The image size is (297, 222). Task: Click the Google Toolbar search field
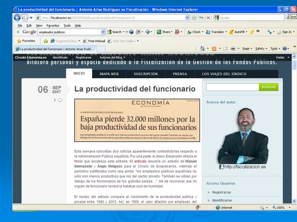click(69, 32)
